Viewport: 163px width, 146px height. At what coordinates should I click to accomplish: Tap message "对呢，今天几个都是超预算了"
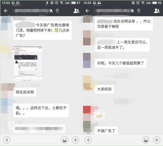[x=120, y=63]
